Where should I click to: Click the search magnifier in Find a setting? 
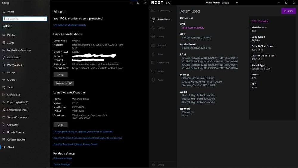point(45,19)
